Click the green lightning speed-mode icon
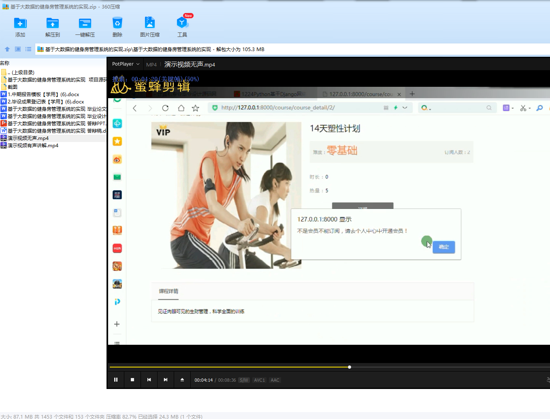Screen dimensions: 550x419 click(396, 107)
